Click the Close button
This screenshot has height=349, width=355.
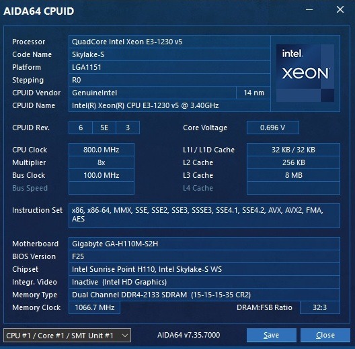point(325,335)
